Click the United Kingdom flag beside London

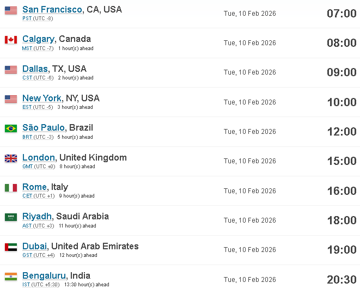[x=11, y=158]
